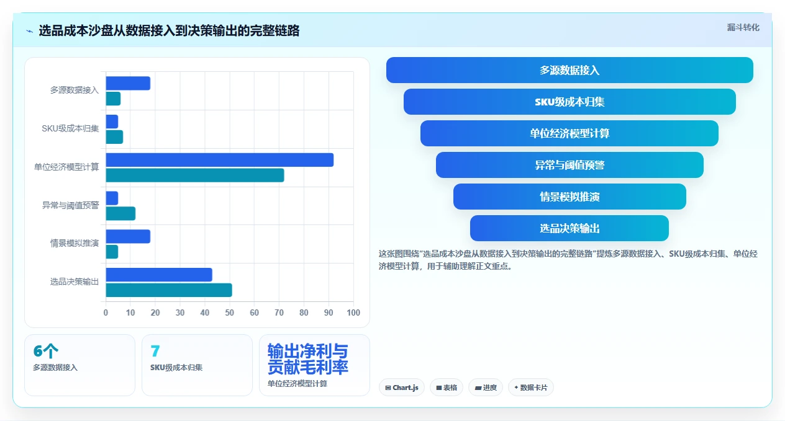Viewport: 785px width, 421px height.
Task: Click the 50 tick on the x-axis
Action: tap(230, 312)
